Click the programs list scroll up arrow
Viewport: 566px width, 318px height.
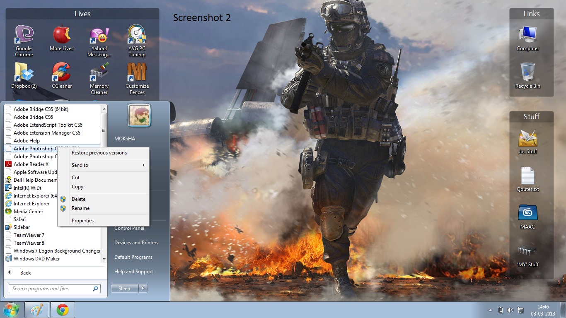(104, 108)
